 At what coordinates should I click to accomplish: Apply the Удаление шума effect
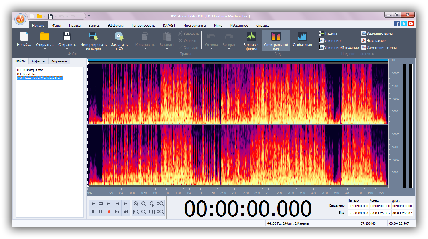pyautogui.click(x=377, y=34)
